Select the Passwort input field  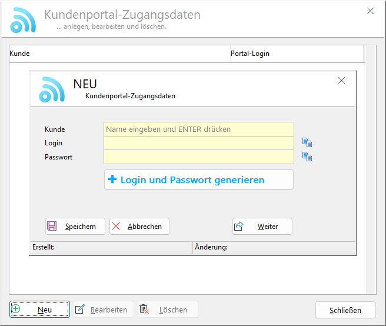click(x=198, y=157)
